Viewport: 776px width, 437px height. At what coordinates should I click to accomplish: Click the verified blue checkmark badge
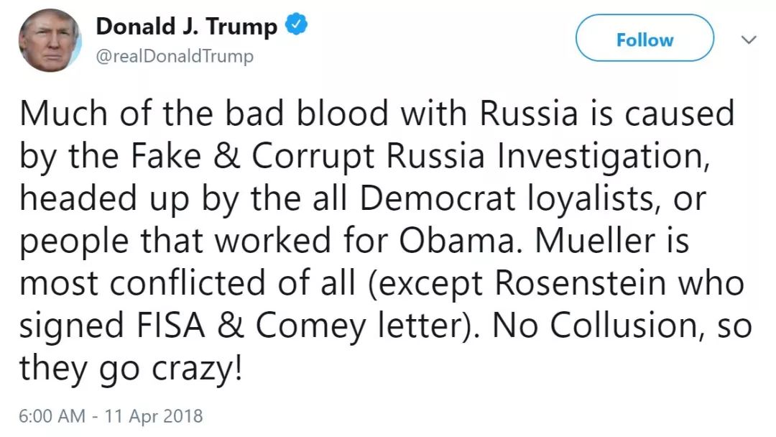[x=297, y=27]
